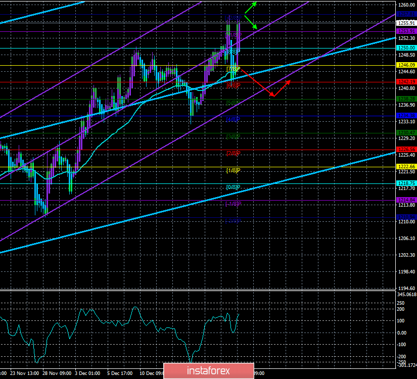Select the yellow 1222.66 price tag

(406, 166)
